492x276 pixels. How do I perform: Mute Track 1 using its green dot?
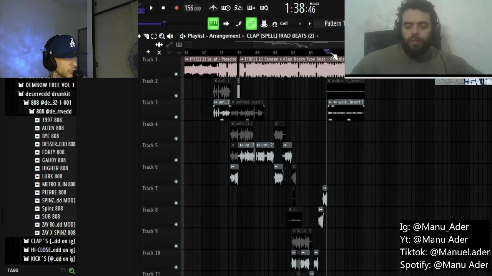tap(176, 74)
